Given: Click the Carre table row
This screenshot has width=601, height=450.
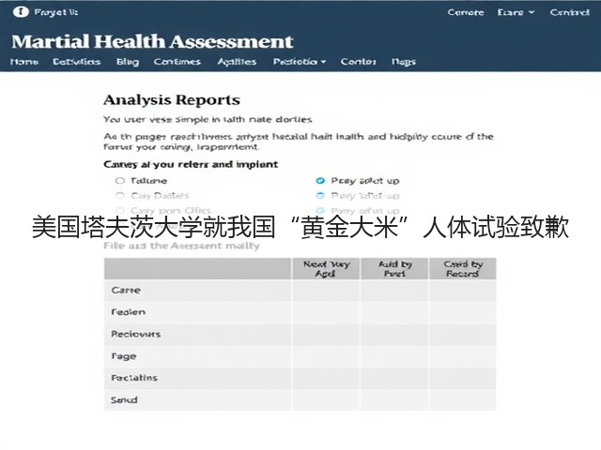Looking at the screenshot, I should click(300, 290).
